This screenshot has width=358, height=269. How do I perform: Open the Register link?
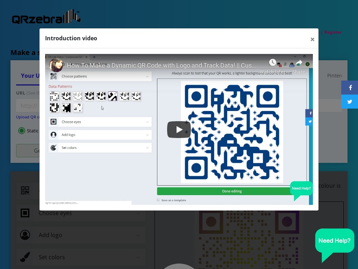tap(333, 32)
